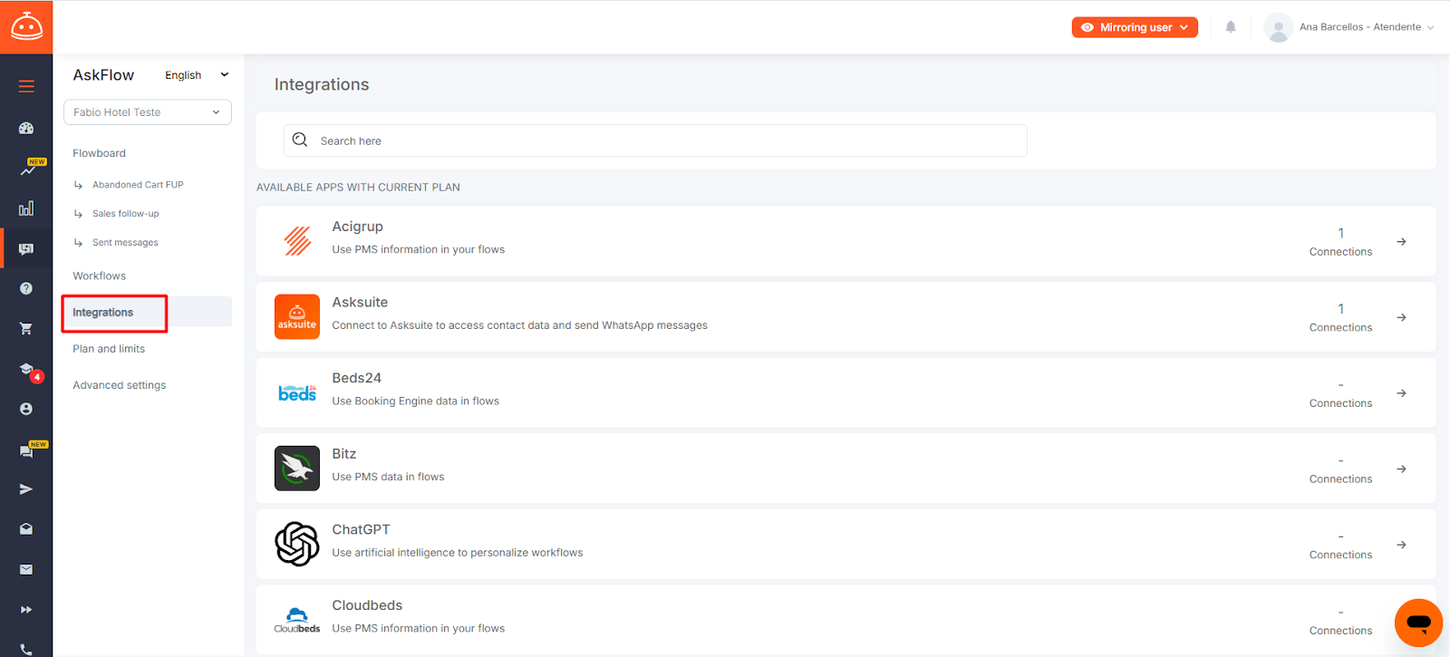The height and width of the screenshot is (657, 1450).
Task: Open the orange support chat bubble
Action: coord(1418,623)
